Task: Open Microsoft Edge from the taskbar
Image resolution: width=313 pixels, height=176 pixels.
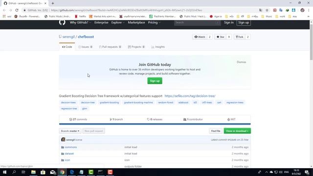Action: pyautogui.click(x=72, y=172)
